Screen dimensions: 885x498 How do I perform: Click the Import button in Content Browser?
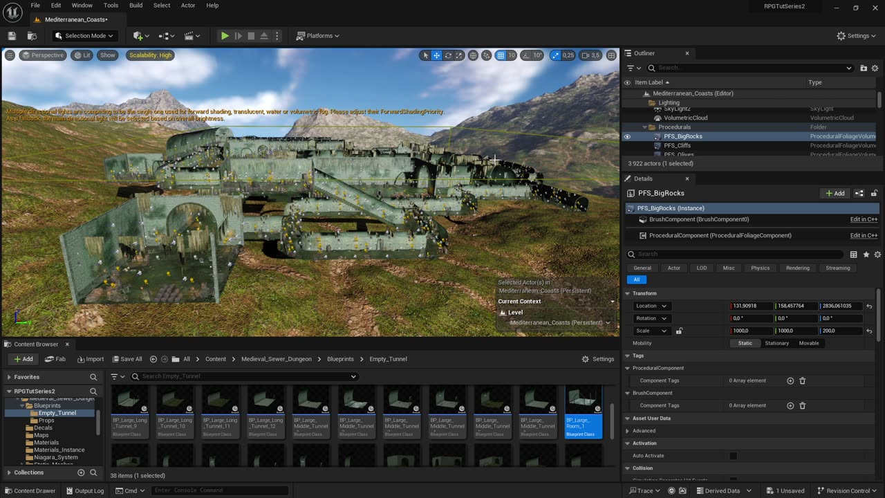(91, 359)
